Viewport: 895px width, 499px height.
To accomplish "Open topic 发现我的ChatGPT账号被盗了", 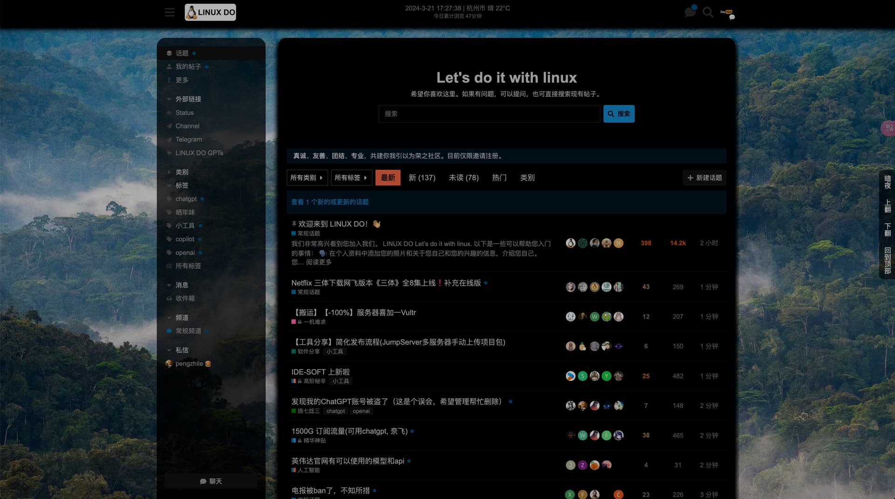I will point(399,402).
